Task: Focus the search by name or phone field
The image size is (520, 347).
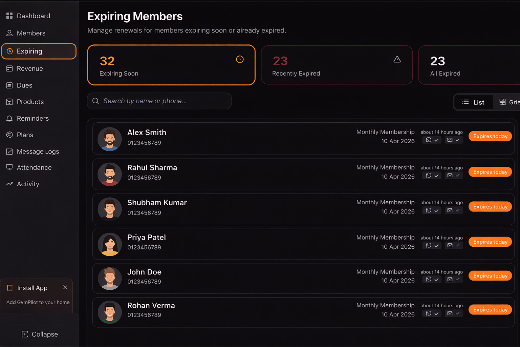Action: point(159,101)
